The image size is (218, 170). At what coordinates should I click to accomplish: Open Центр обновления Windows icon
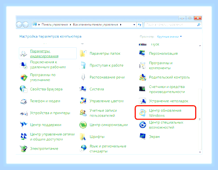point(143,113)
